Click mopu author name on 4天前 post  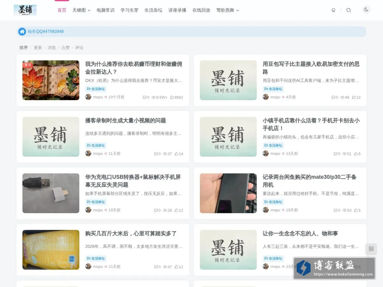[275, 97]
